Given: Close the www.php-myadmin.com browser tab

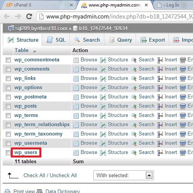Looking at the screenshot, I should 146,5.
